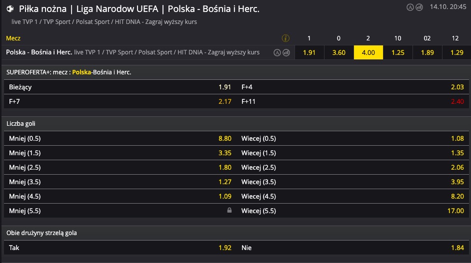Open the Mecz market header
Image resolution: width=471 pixels, height=263 pixels.
click(x=13, y=38)
